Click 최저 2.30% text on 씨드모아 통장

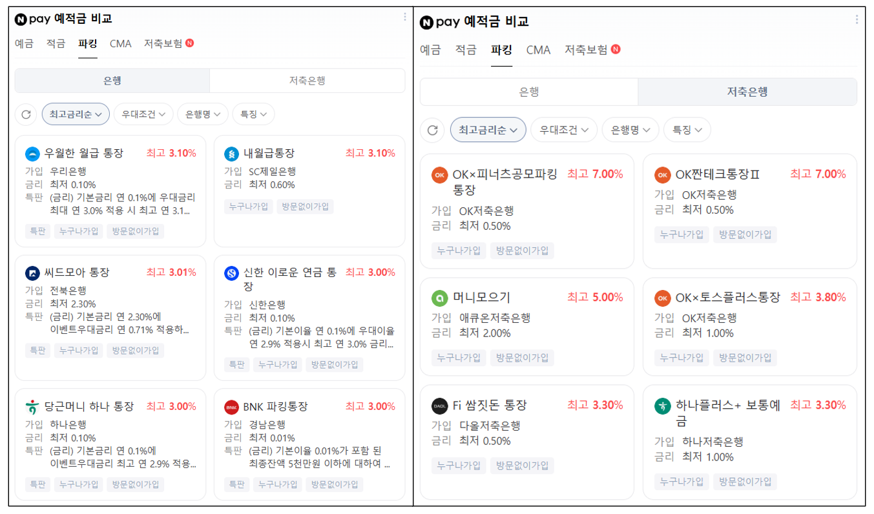tap(73, 303)
